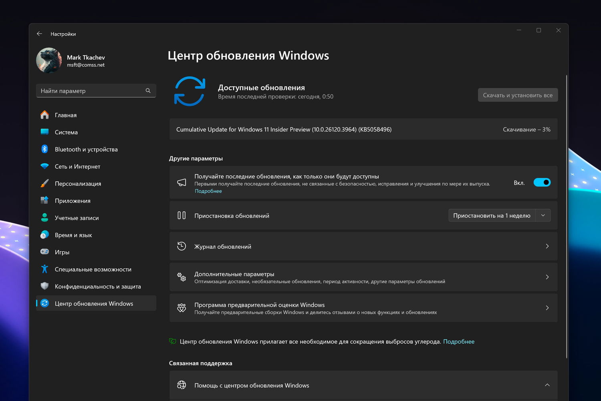
Task: Select Система in the sidebar menu
Action: [x=67, y=132]
